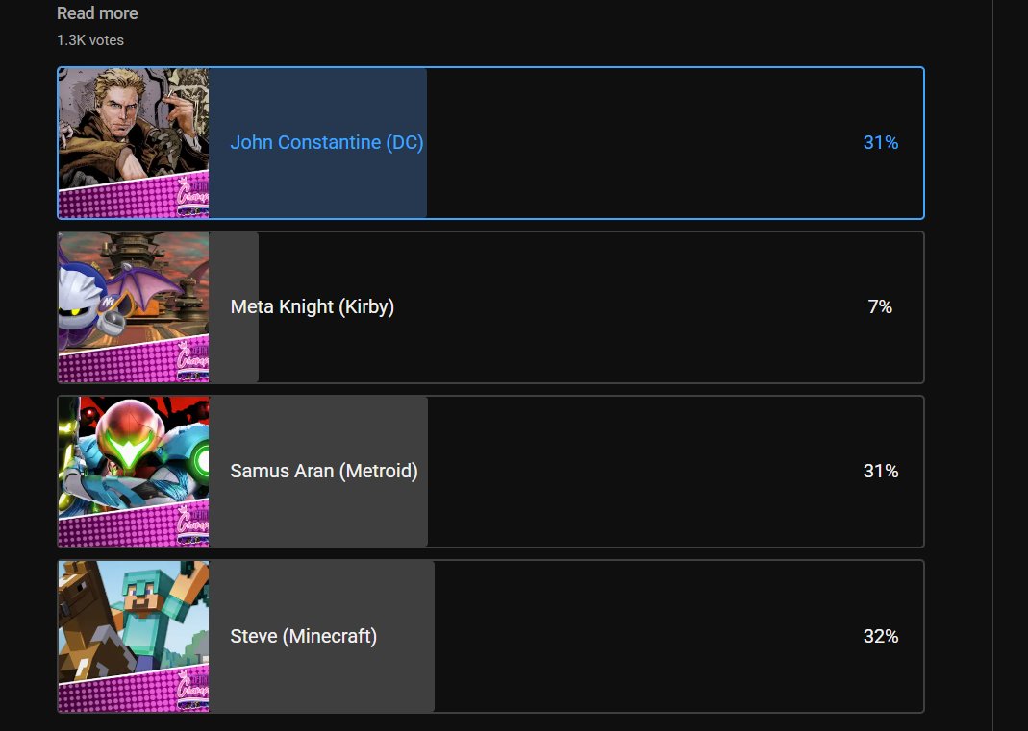Pick the Steve (Minecraft) option label
This screenshot has height=731, width=1028.
pyautogui.click(x=304, y=636)
